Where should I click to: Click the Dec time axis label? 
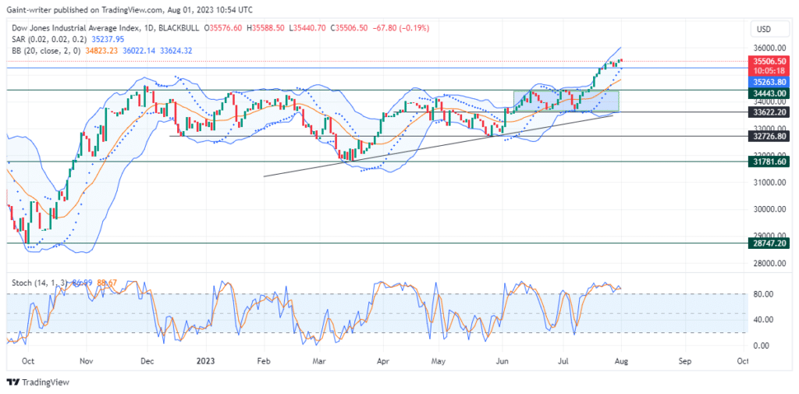(147, 361)
